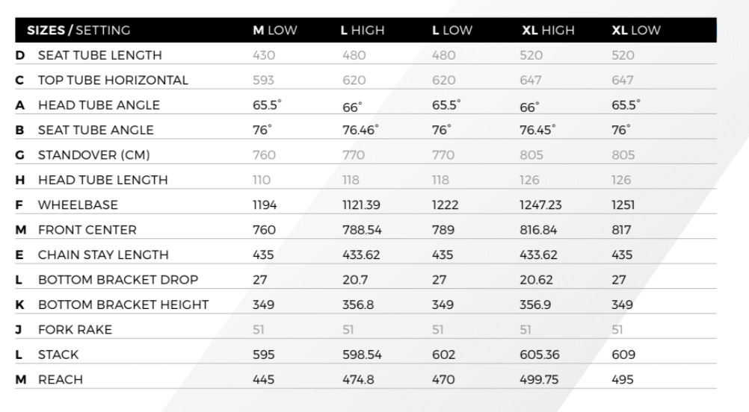Select the M LOW column header
This screenshot has height=412, width=749.
point(274,31)
